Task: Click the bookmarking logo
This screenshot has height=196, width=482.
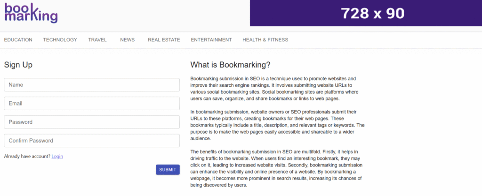Action: coord(31,13)
